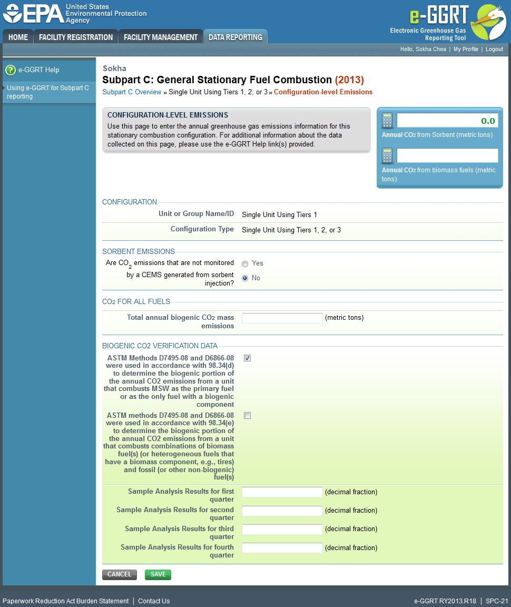Image resolution: width=511 pixels, height=607 pixels.
Task: Click 'e-GGRT RY2013.R18' version text
Action: click(x=445, y=601)
